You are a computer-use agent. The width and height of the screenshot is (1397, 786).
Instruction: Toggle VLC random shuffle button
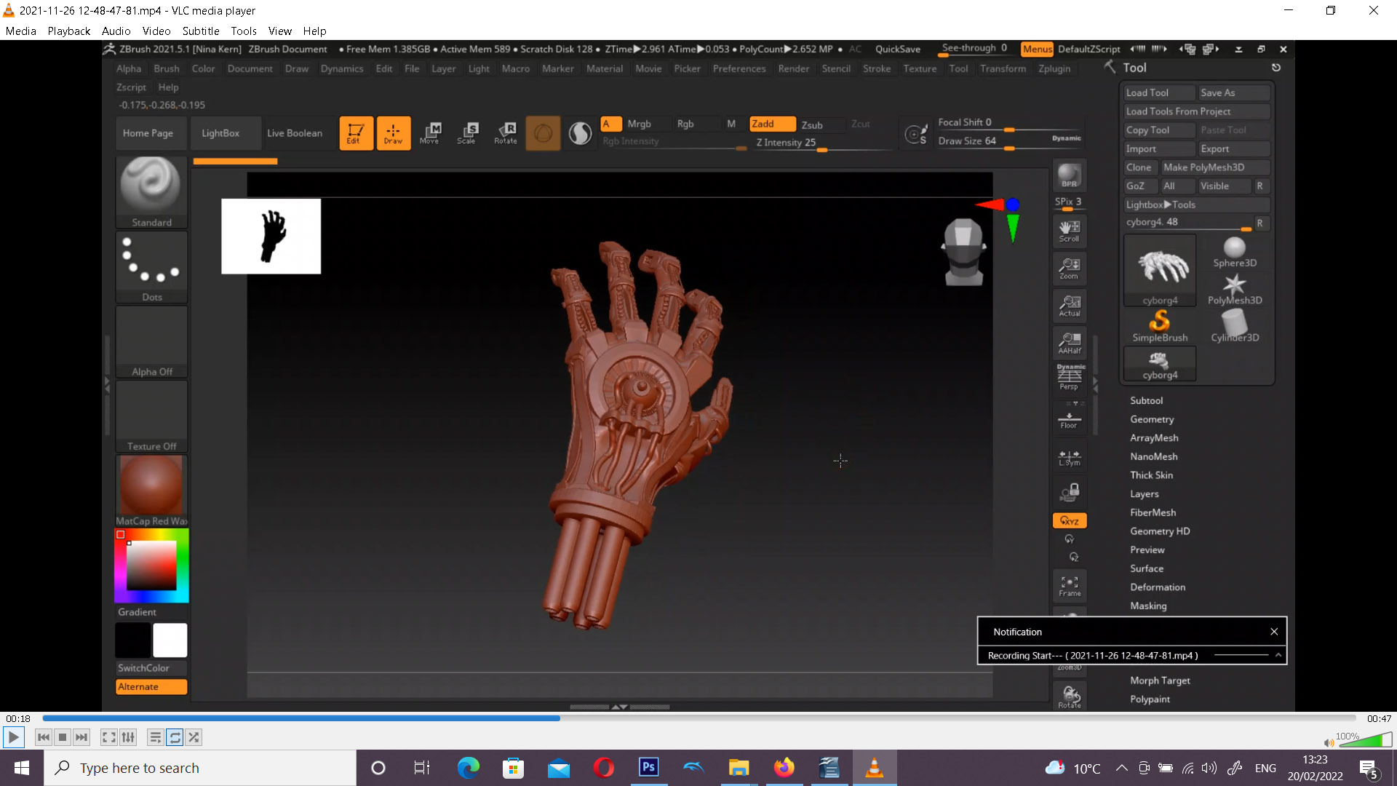click(x=194, y=737)
